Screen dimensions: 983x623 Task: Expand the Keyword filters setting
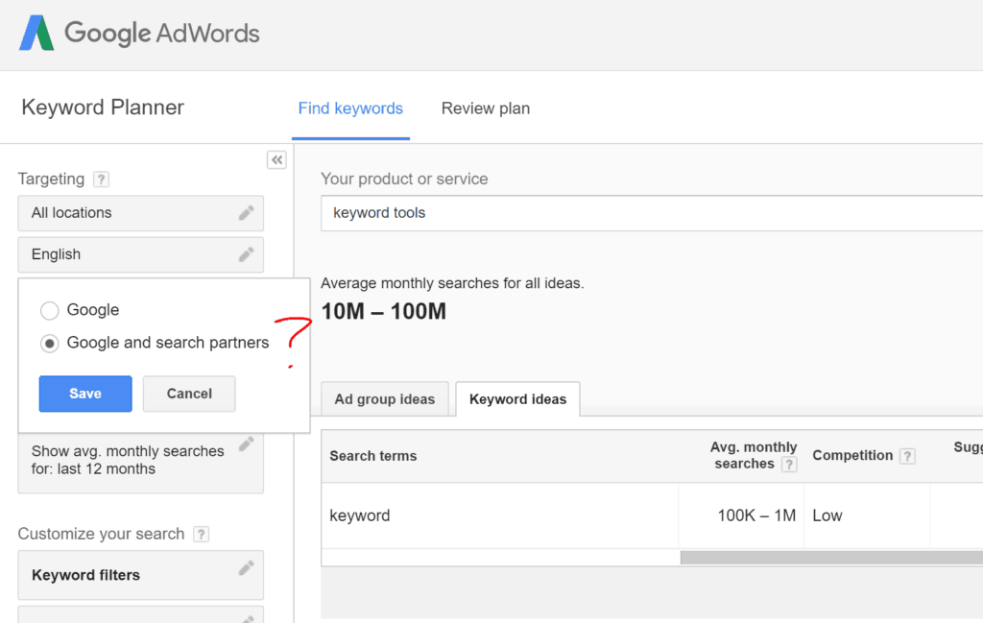coord(140,575)
